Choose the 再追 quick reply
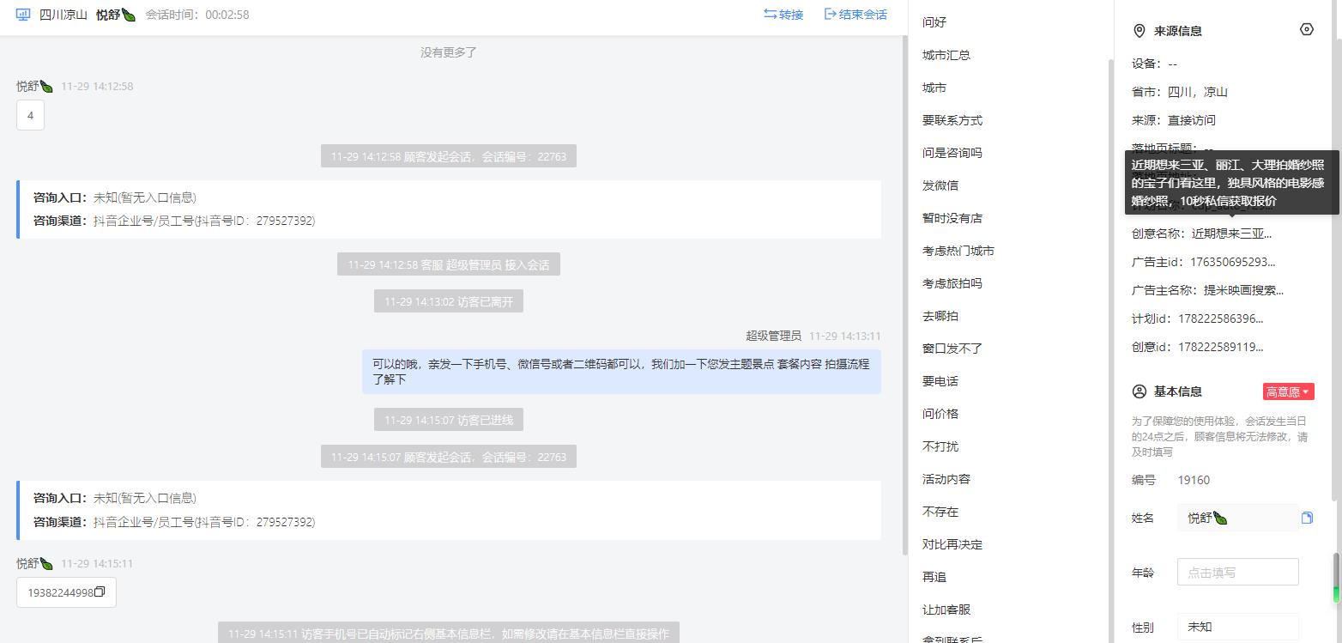 click(934, 577)
